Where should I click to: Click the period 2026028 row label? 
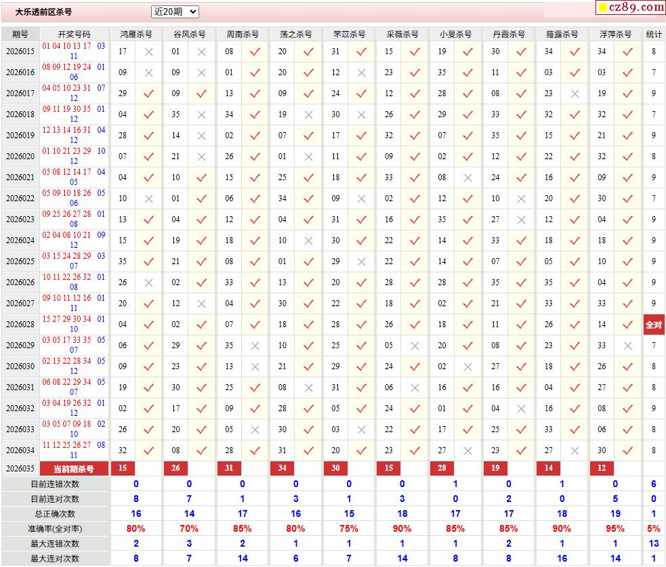click(x=20, y=324)
